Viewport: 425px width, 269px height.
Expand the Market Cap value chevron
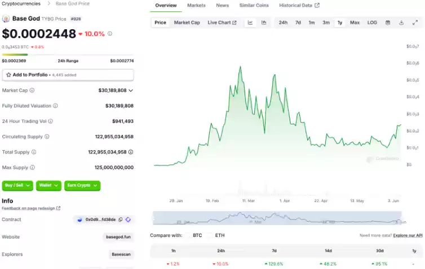(131, 90)
